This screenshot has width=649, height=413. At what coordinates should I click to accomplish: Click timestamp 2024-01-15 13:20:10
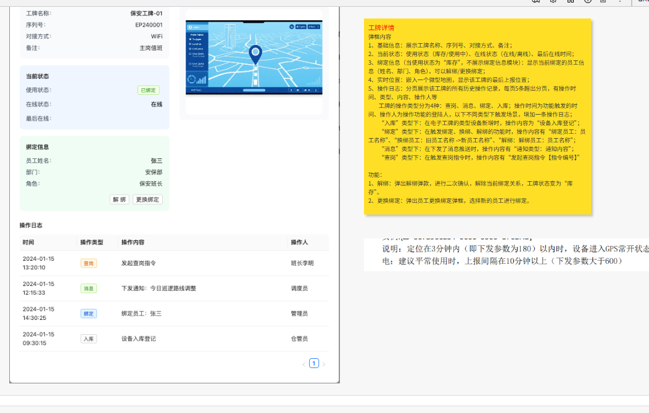pyautogui.click(x=38, y=263)
